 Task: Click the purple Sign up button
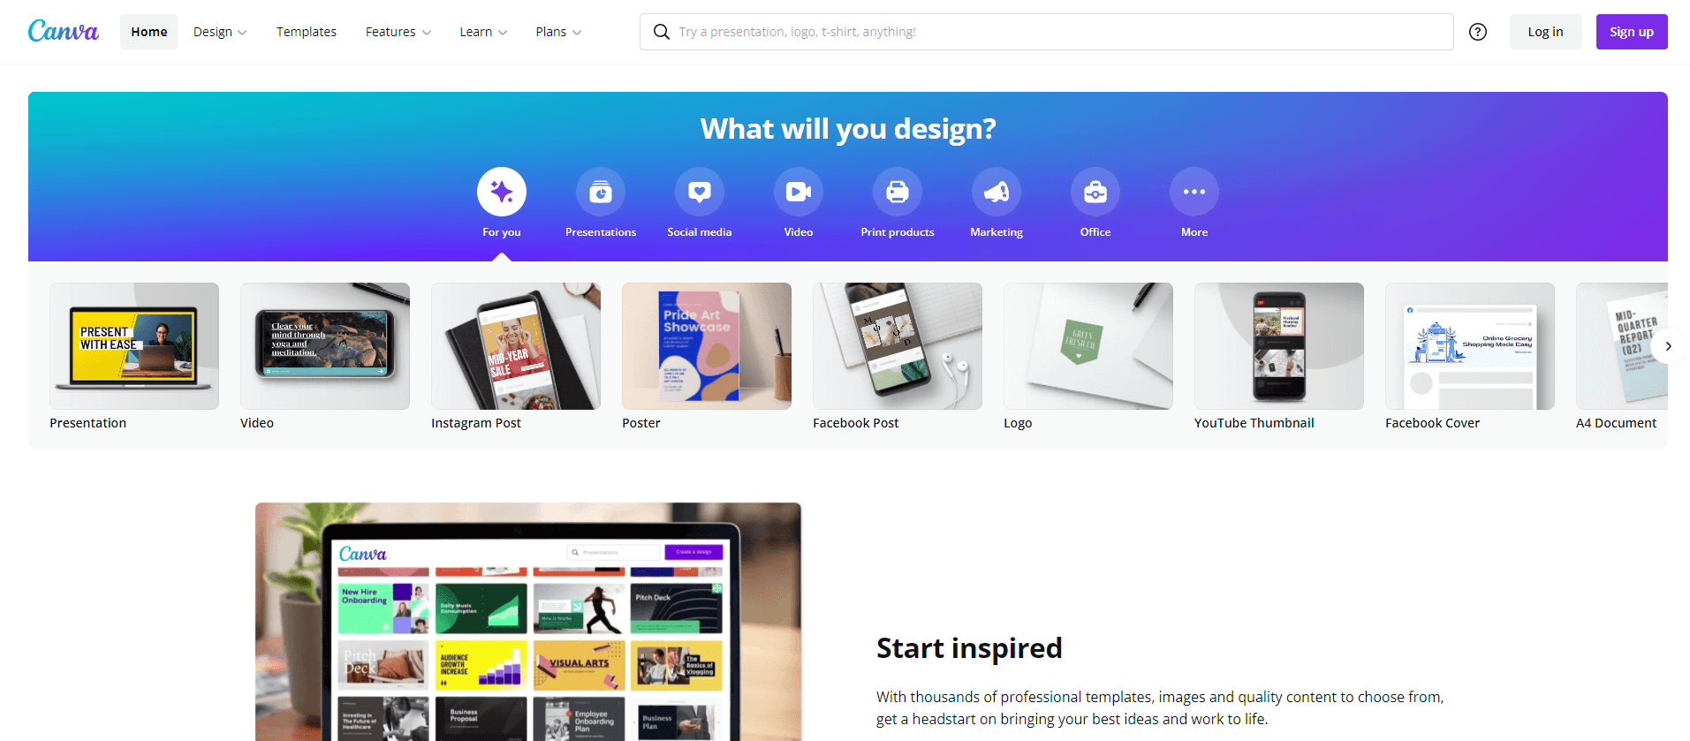tap(1632, 32)
